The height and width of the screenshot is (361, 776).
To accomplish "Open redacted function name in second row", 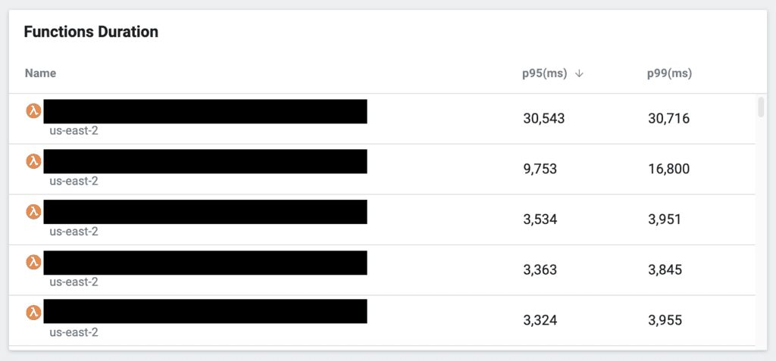I will point(205,161).
